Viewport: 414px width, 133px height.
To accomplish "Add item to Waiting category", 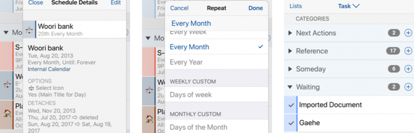I will click(408, 87).
